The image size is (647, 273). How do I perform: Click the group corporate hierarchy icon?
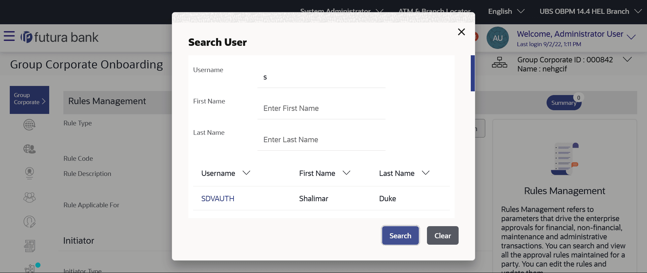coord(499,63)
